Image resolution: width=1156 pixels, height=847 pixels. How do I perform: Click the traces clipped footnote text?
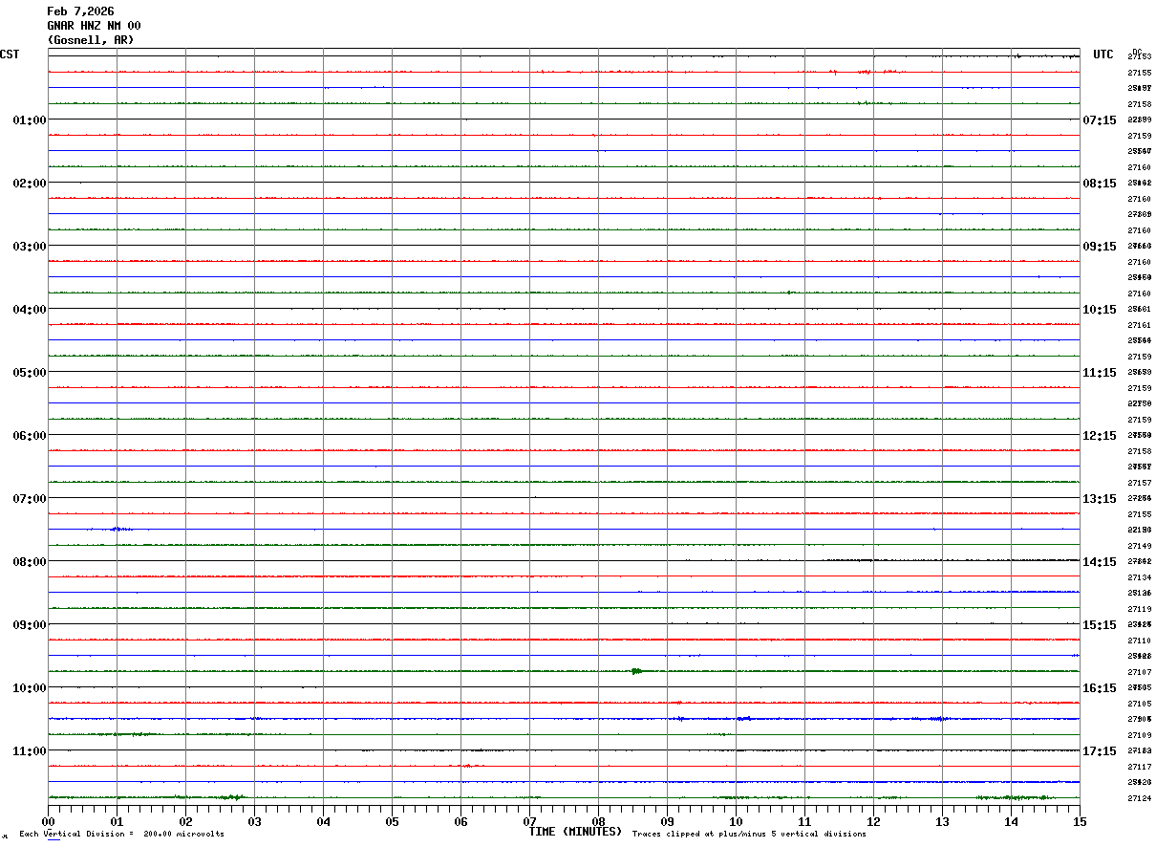(x=749, y=835)
